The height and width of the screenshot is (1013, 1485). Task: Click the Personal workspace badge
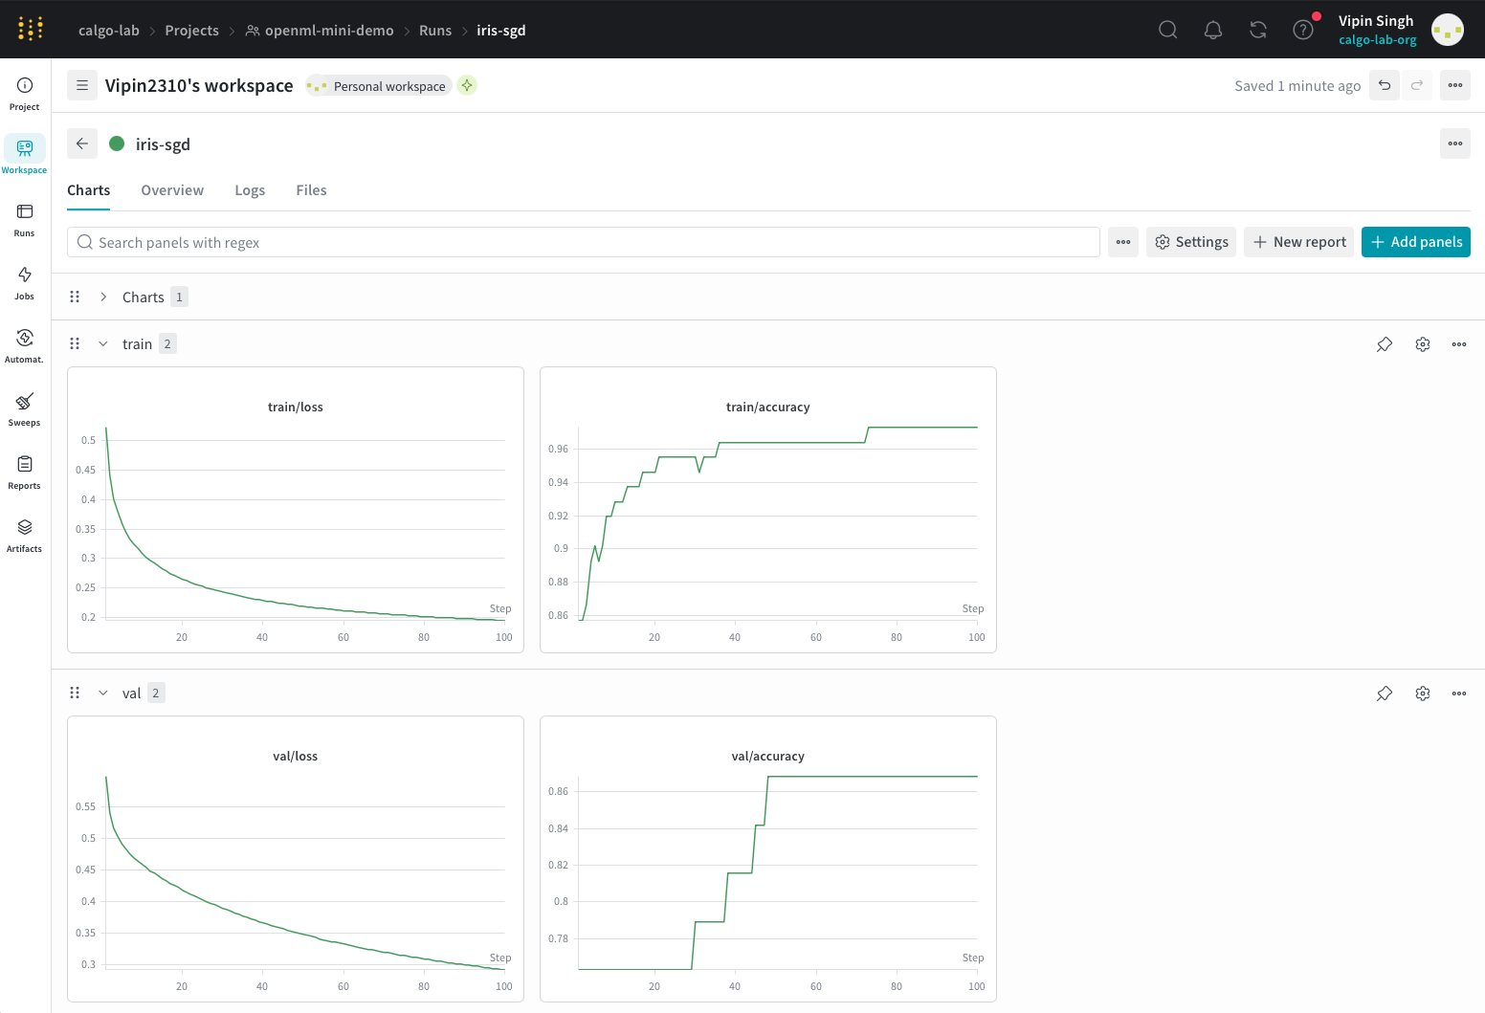(378, 85)
